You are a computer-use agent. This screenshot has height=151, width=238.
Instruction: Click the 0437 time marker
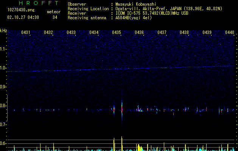pos(162,32)
